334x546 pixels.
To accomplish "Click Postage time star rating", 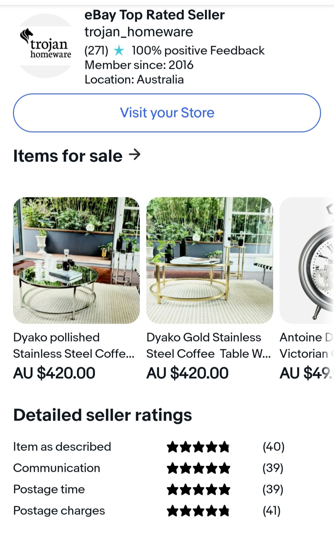I will pyautogui.click(x=198, y=489).
